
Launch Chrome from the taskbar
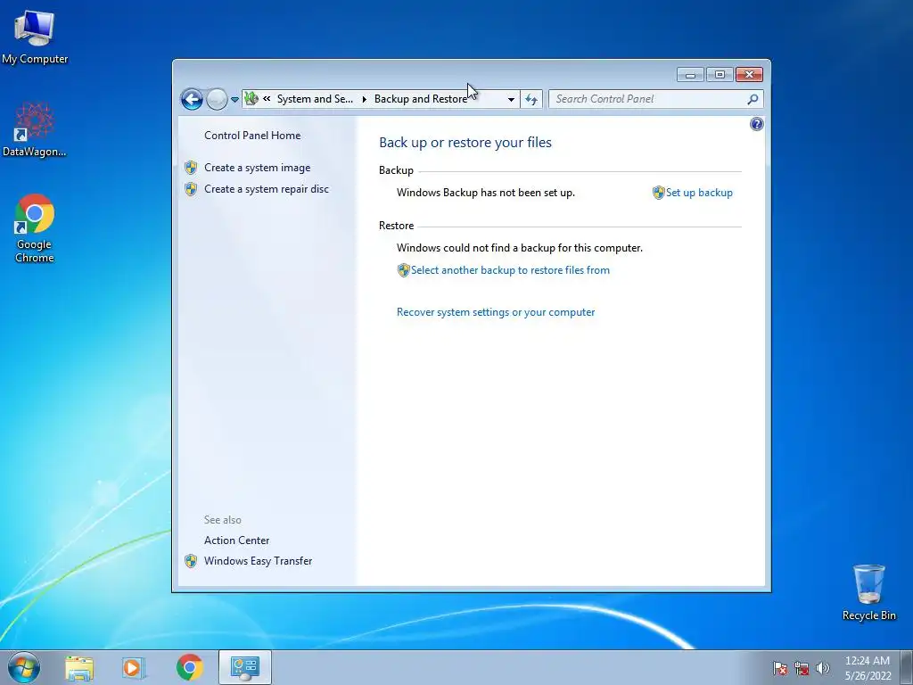[190, 667]
